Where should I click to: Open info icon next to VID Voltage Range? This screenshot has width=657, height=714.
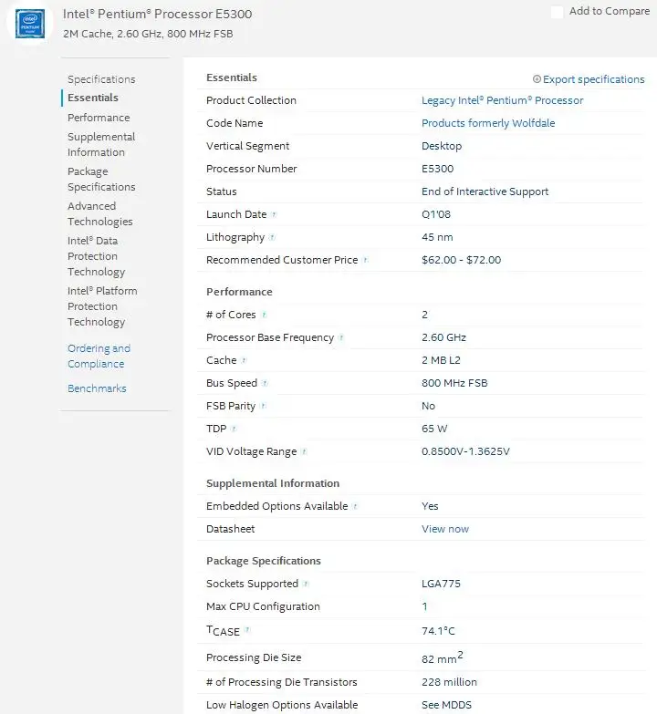(304, 451)
